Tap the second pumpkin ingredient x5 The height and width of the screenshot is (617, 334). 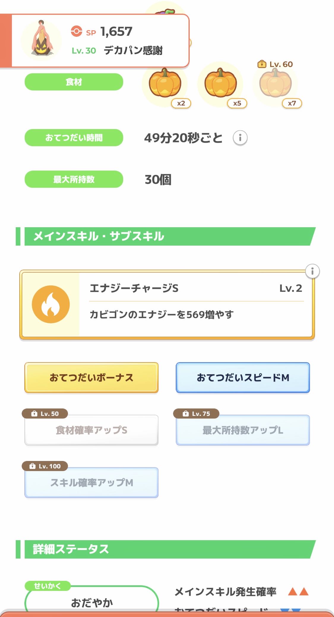tap(220, 84)
